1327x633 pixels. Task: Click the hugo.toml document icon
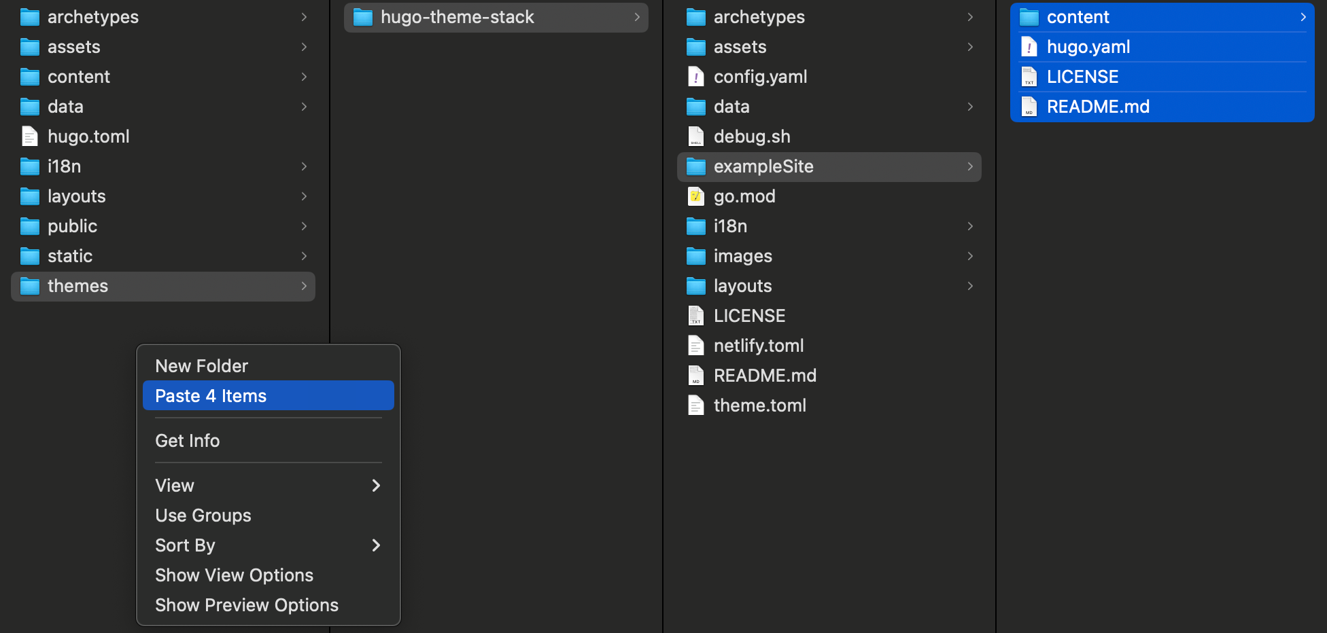click(29, 137)
